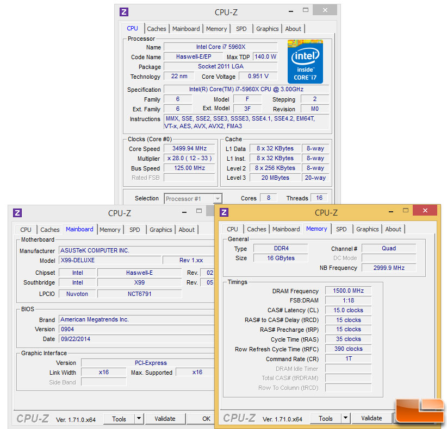Click the CPU-Z logo icon in Mainboard window

pyautogui.click(x=17, y=213)
